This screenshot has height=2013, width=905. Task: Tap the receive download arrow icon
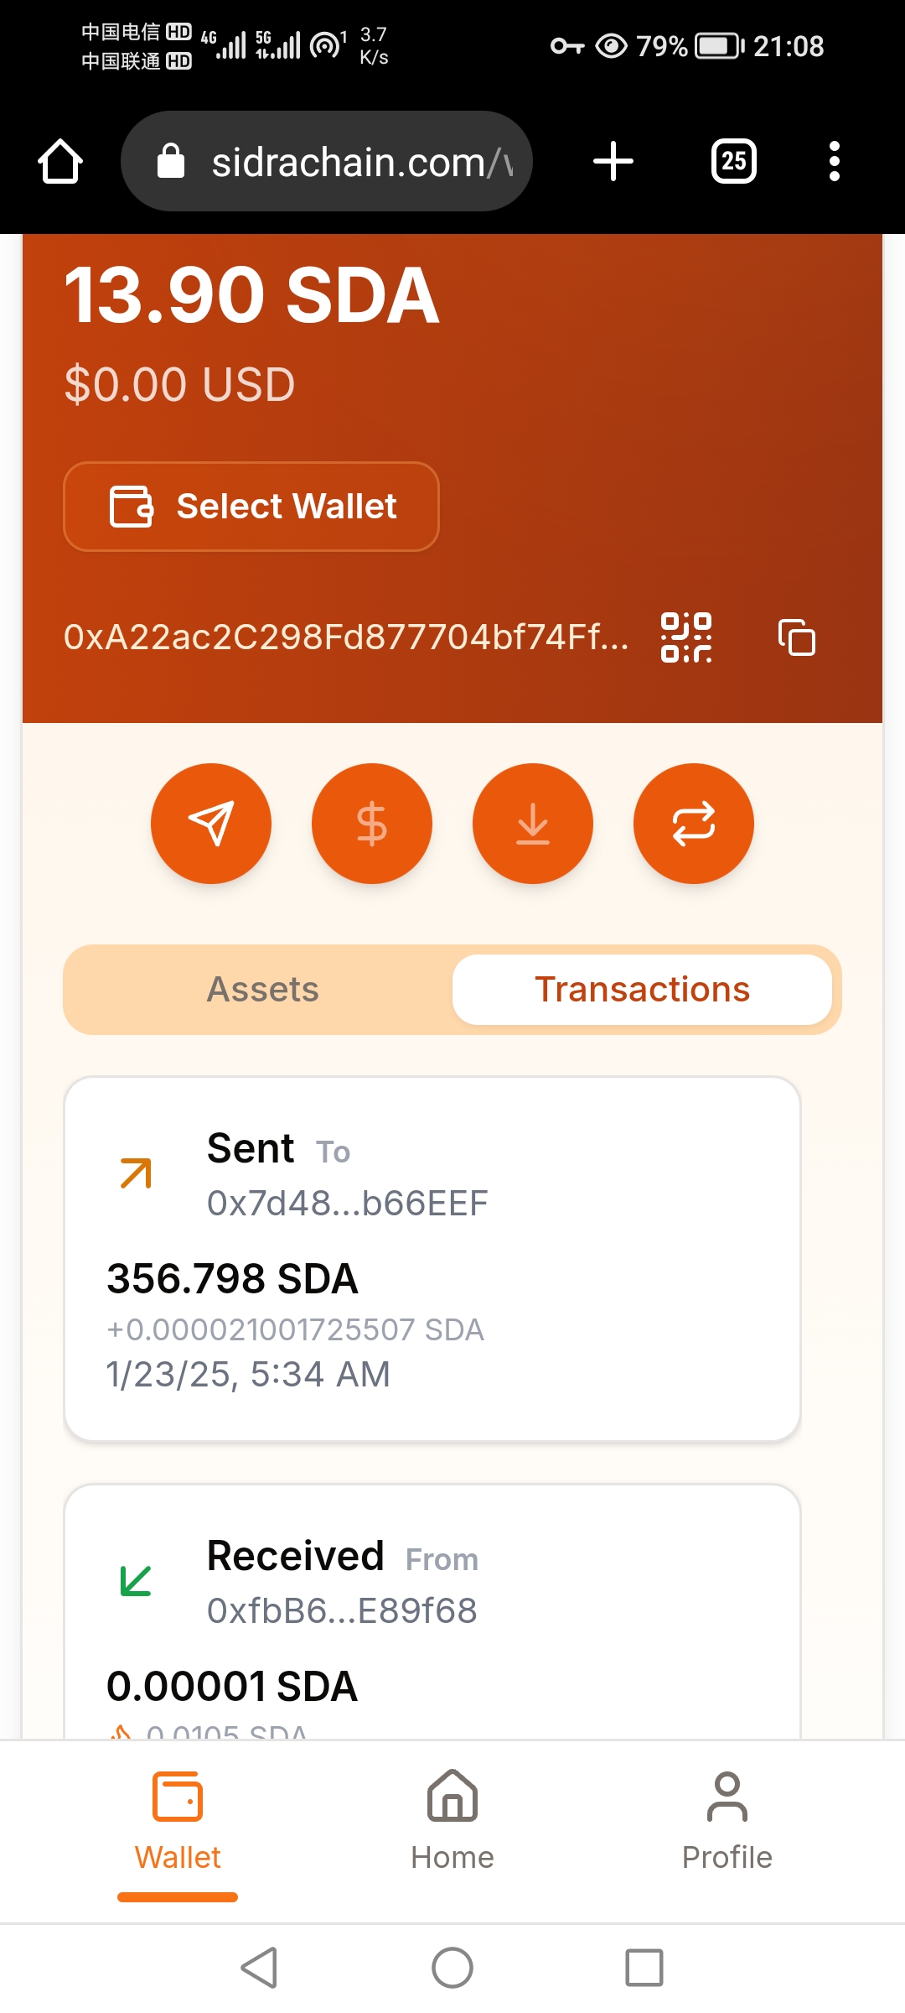[533, 823]
